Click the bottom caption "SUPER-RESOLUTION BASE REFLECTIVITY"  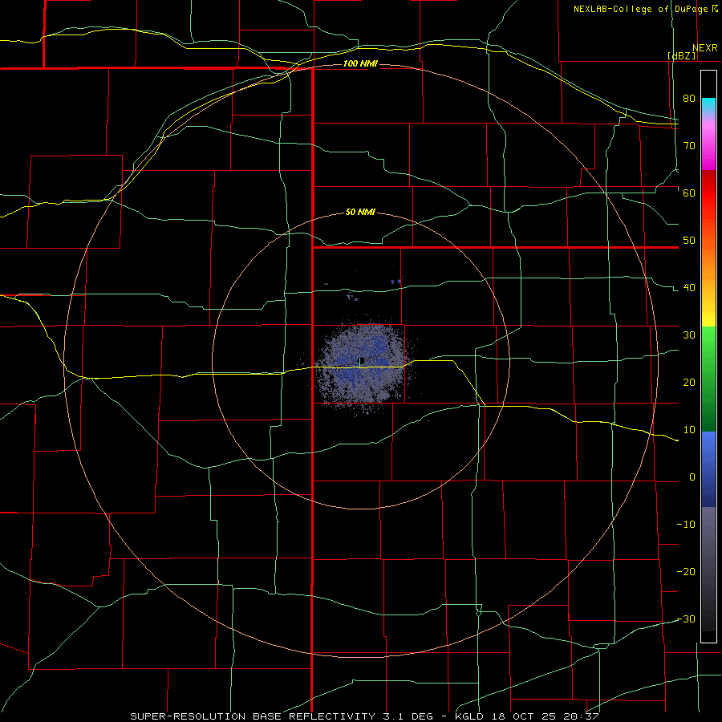(x=253, y=716)
